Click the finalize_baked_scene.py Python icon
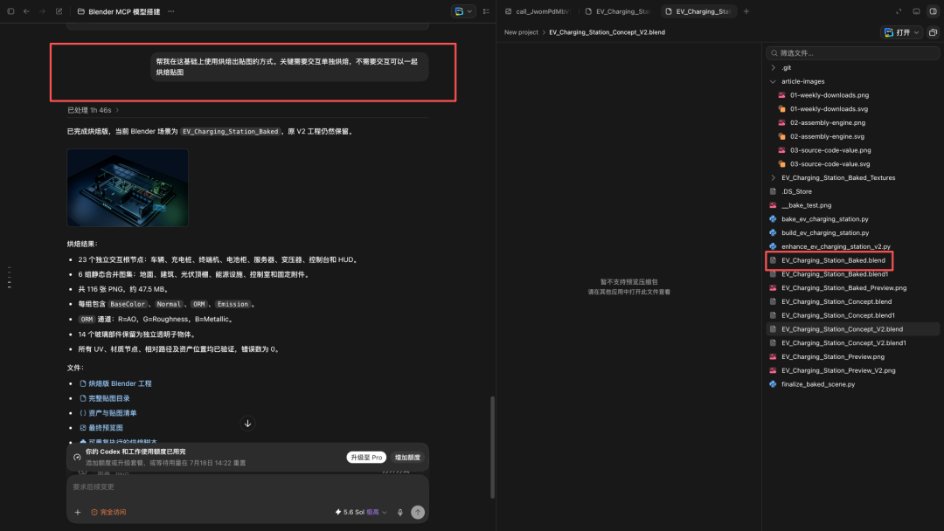The width and height of the screenshot is (944, 531). point(773,384)
